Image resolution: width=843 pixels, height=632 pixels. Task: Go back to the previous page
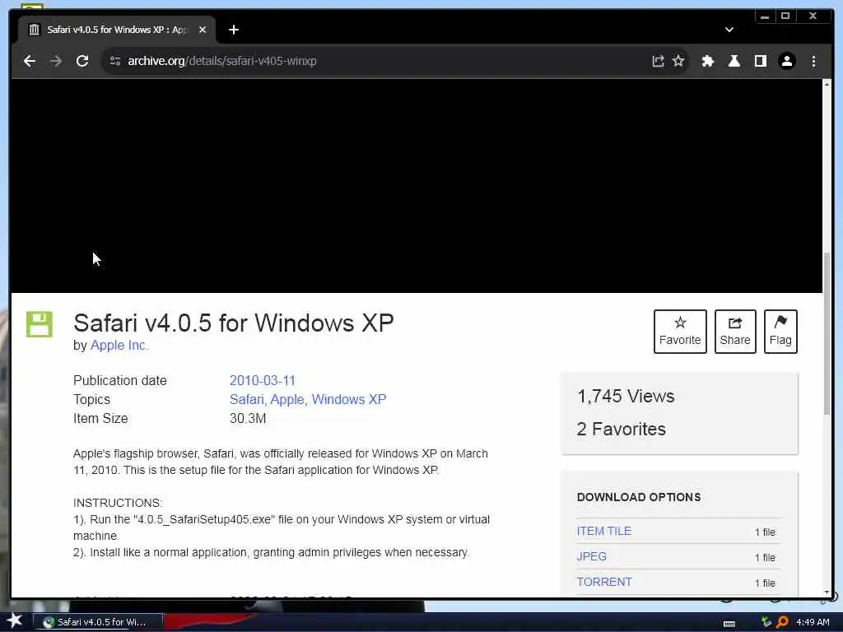click(30, 61)
